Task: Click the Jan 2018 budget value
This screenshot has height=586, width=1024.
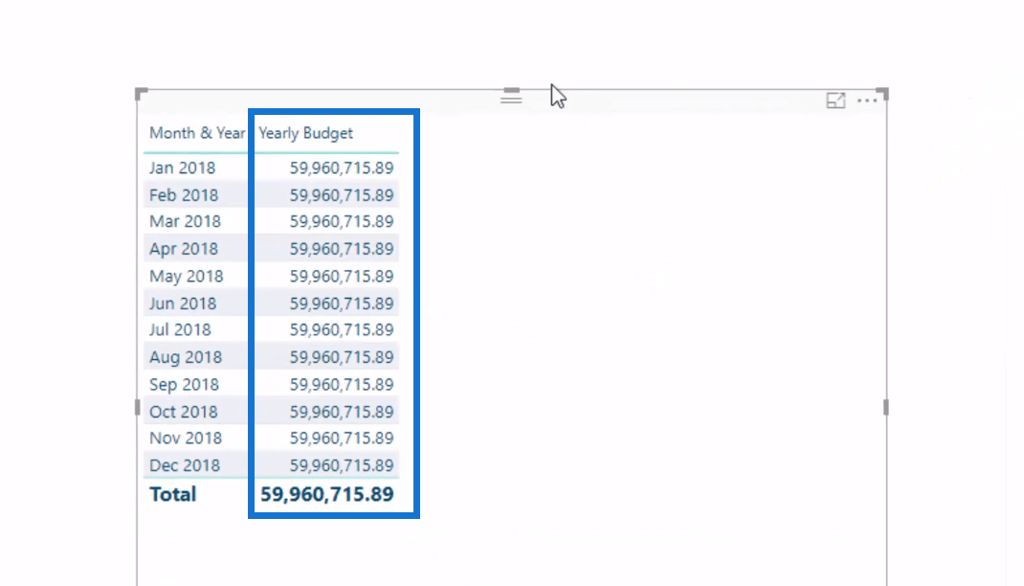Action: pos(342,168)
